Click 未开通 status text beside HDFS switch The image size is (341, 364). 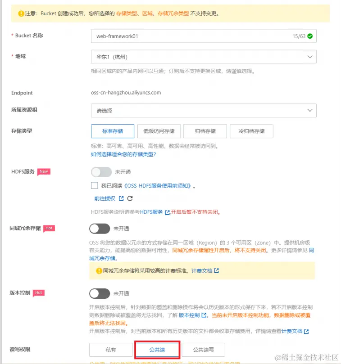(x=123, y=172)
